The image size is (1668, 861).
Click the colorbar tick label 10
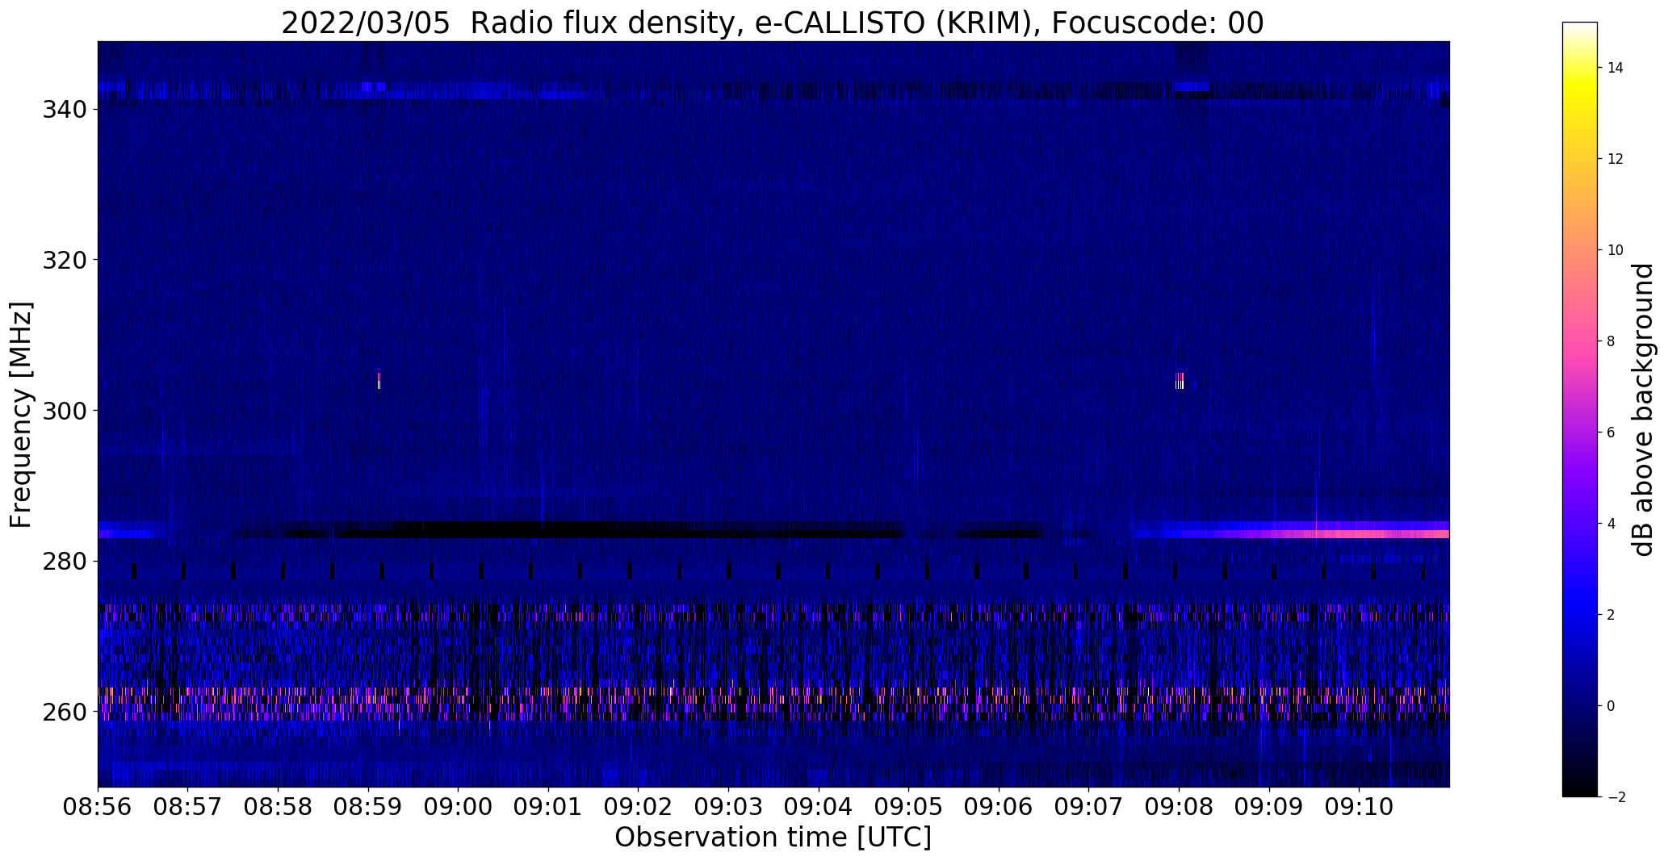click(x=1616, y=250)
